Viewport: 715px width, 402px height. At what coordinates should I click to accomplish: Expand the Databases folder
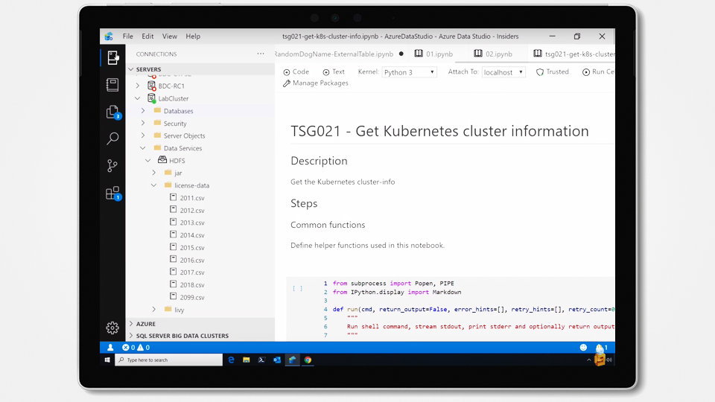click(143, 111)
